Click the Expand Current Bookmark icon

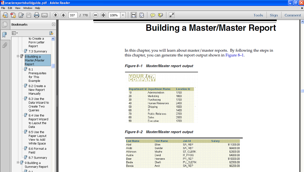(x=51, y=33)
